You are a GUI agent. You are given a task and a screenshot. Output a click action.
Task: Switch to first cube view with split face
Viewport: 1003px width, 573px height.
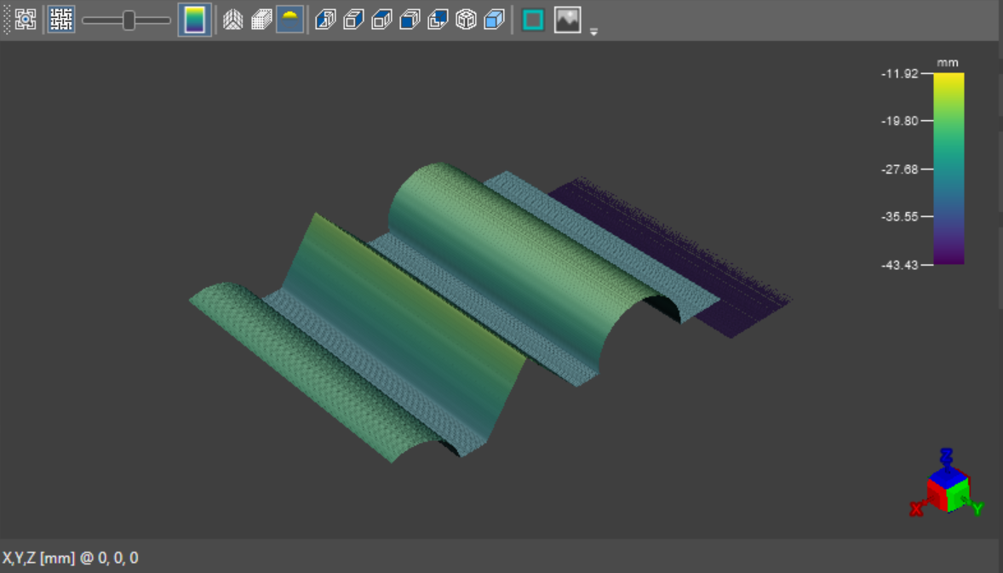[x=325, y=20]
